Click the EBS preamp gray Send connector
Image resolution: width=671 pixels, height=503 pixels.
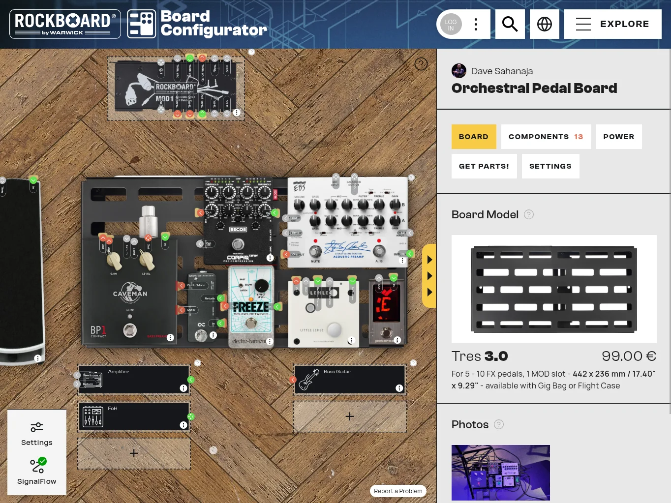[x=286, y=233]
